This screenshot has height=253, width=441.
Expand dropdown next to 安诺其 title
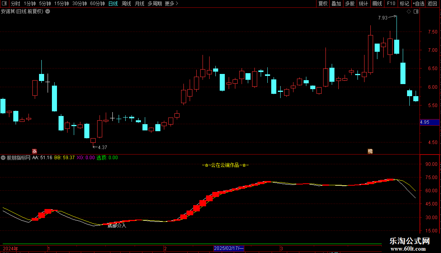point(48,11)
